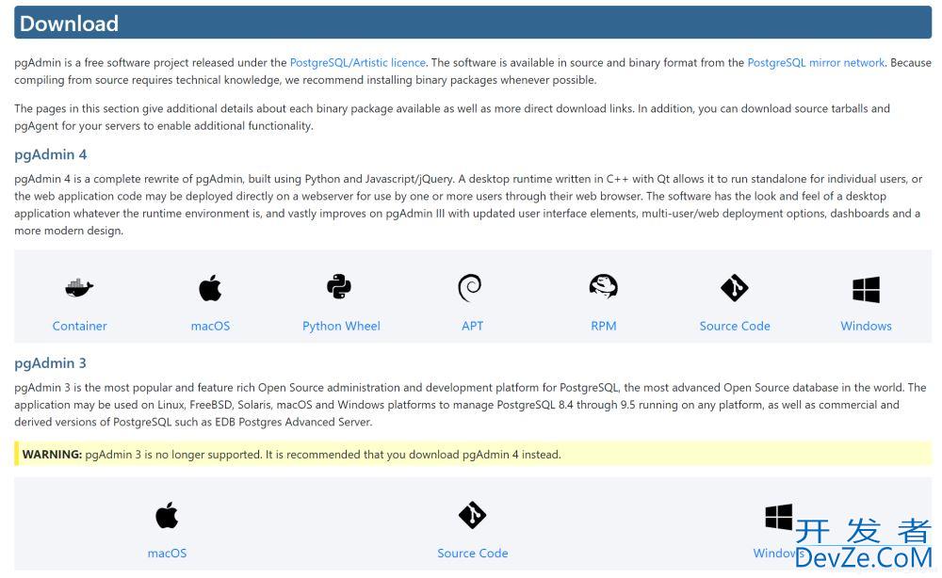Click the Apple icon under pgAdmin 3
Viewport: 942px width, 578px height.
tap(167, 515)
